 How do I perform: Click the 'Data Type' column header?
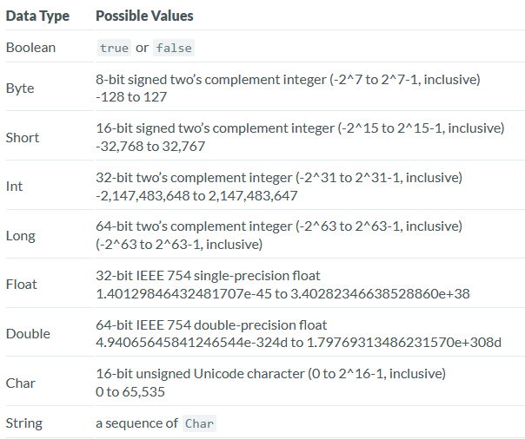point(37,16)
